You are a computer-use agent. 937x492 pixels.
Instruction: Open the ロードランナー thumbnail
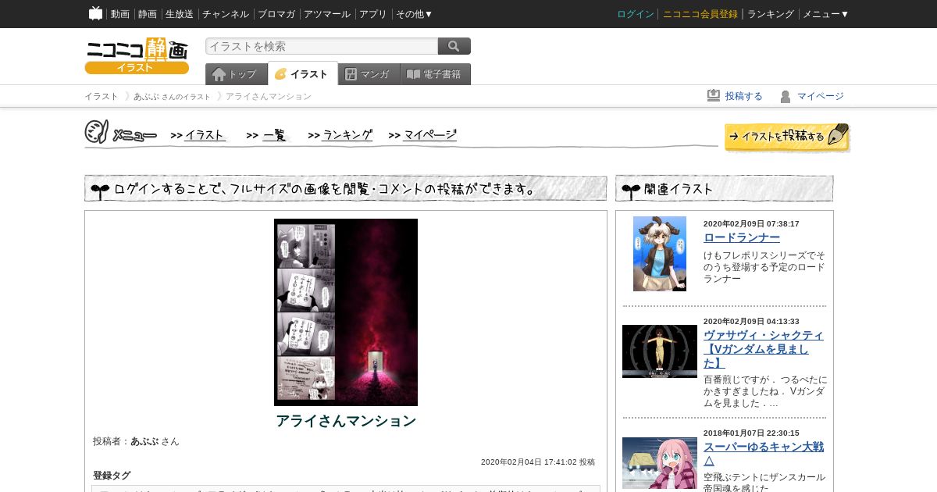coord(660,254)
